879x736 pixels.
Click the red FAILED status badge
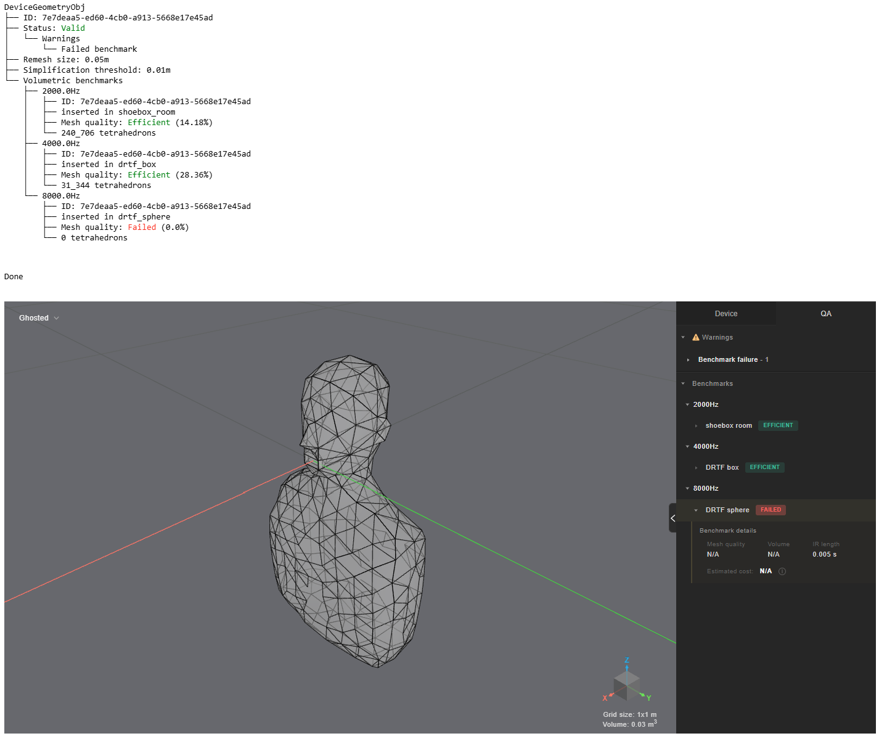point(771,510)
